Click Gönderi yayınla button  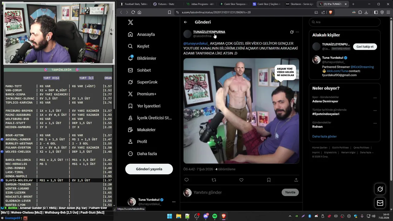(x=149, y=169)
